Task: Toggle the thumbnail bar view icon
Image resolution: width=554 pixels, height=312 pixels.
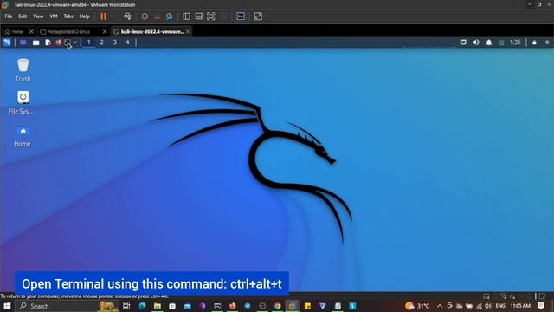Action: pos(199,16)
